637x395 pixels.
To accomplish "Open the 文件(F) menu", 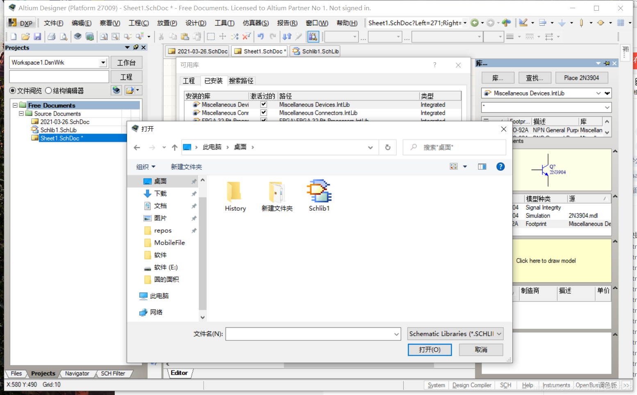I will (x=54, y=23).
